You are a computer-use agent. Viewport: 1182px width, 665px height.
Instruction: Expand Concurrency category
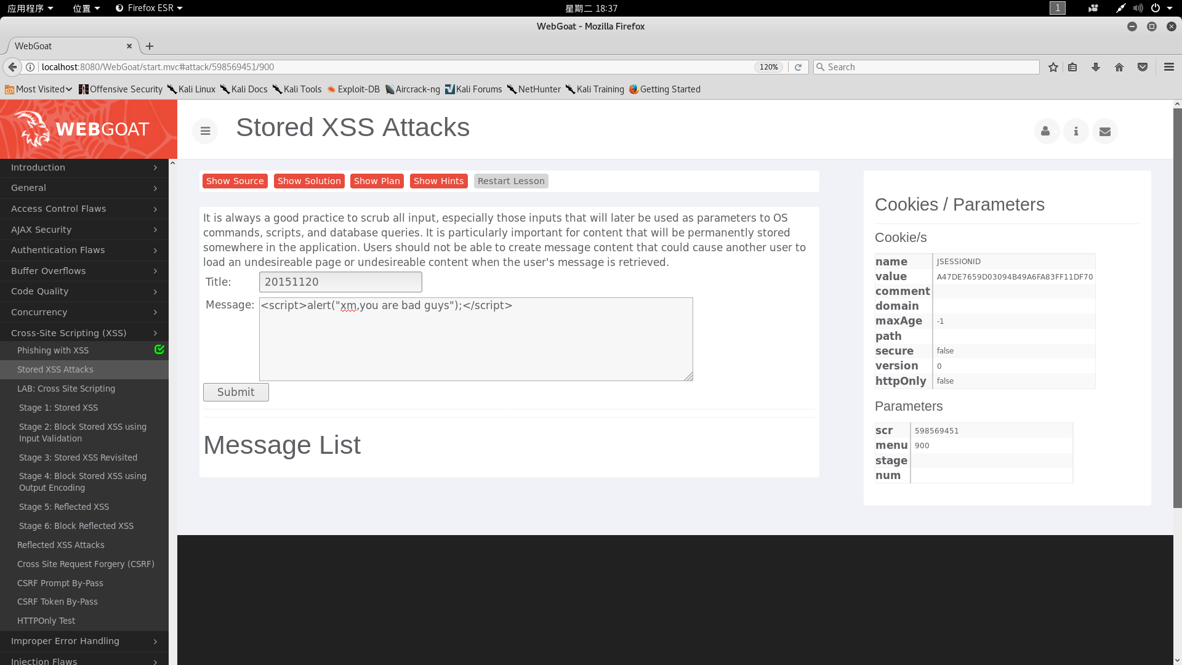84,312
